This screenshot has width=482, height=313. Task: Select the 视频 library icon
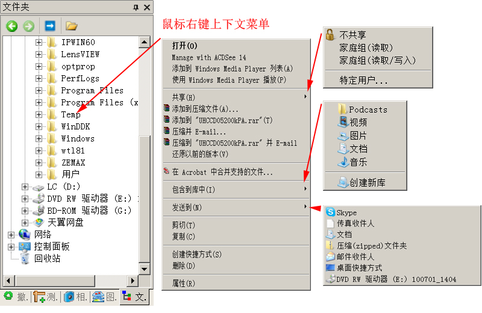[343, 122]
